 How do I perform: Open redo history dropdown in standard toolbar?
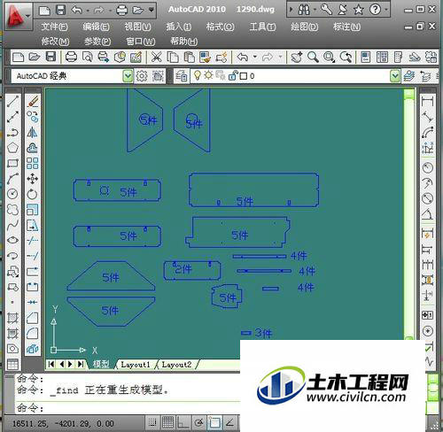280,57
